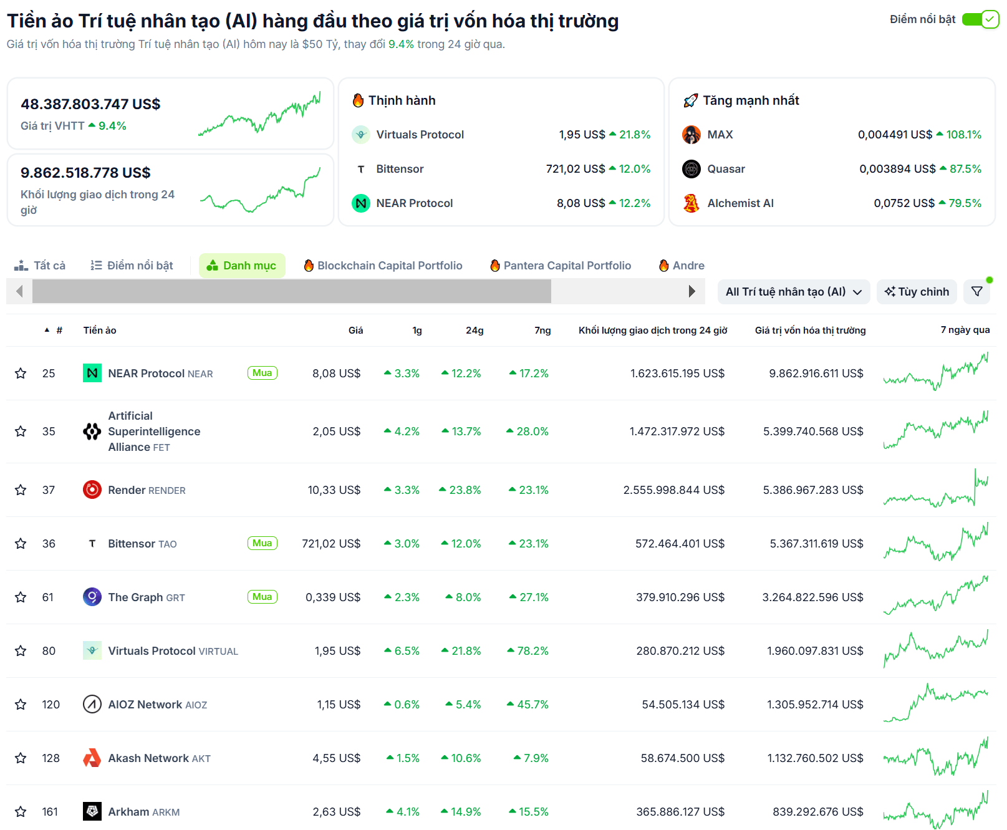Star the Artificial Superintelligence Alliance row
Image resolution: width=1007 pixels, height=830 pixels.
[x=21, y=431]
